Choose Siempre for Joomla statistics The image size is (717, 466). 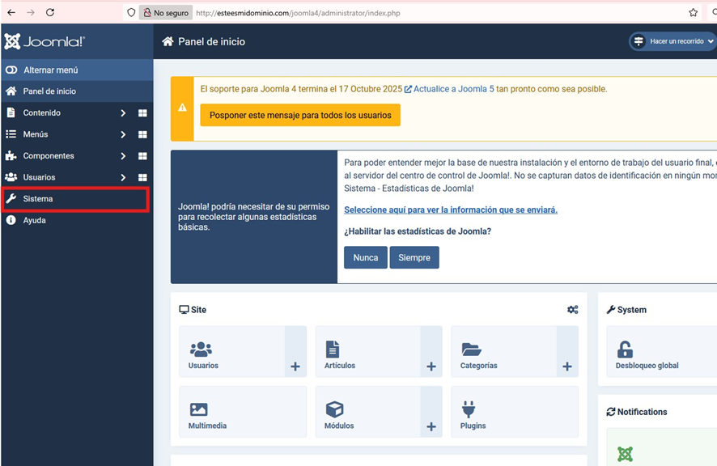tap(414, 257)
